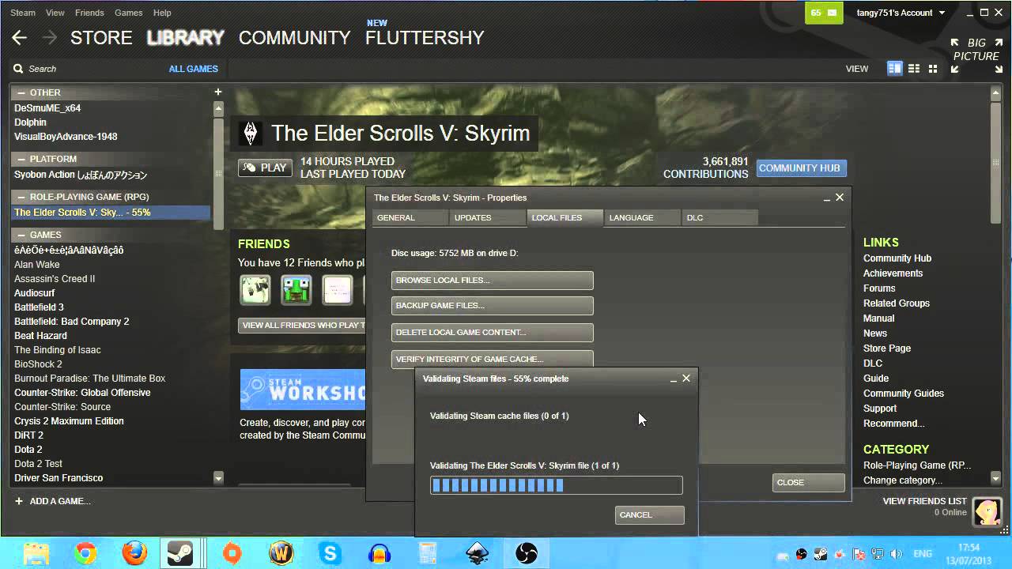This screenshot has width=1012, height=569.
Task: Switch library to list view icon
Action: [x=914, y=69]
